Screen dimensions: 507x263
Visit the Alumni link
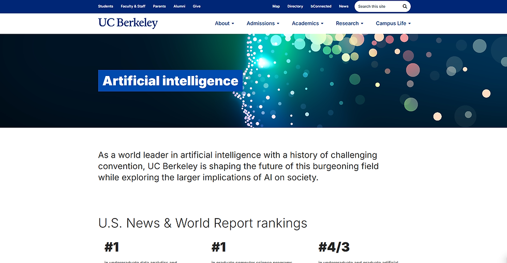[x=179, y=6]
